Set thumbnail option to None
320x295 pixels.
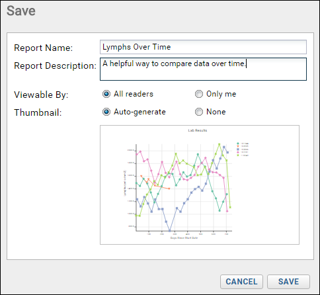point(199,112)
